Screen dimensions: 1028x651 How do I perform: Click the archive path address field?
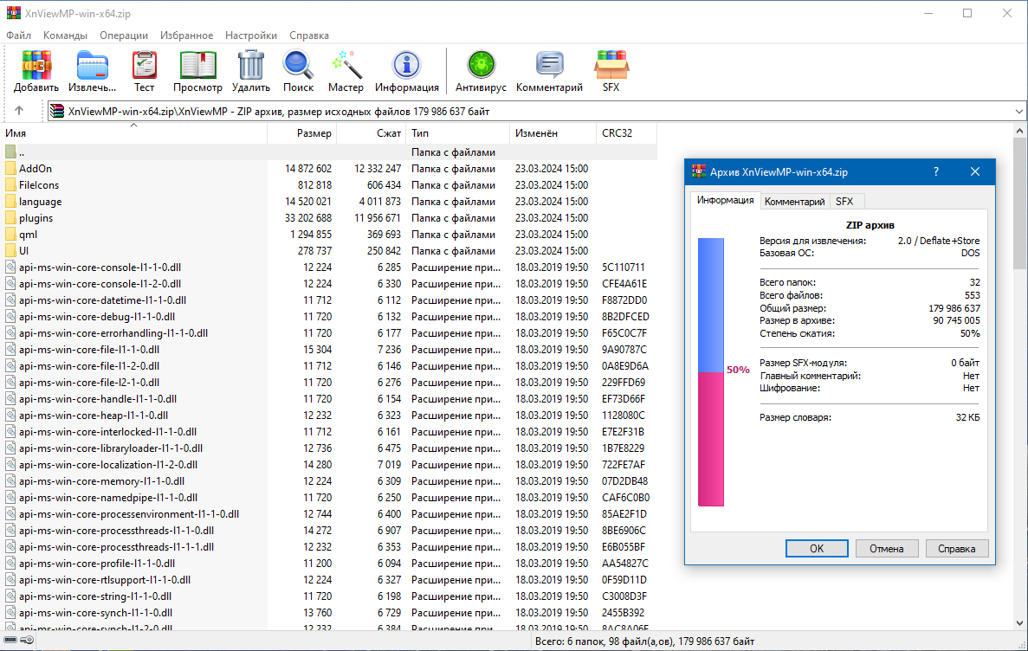(x=536, y=112)
